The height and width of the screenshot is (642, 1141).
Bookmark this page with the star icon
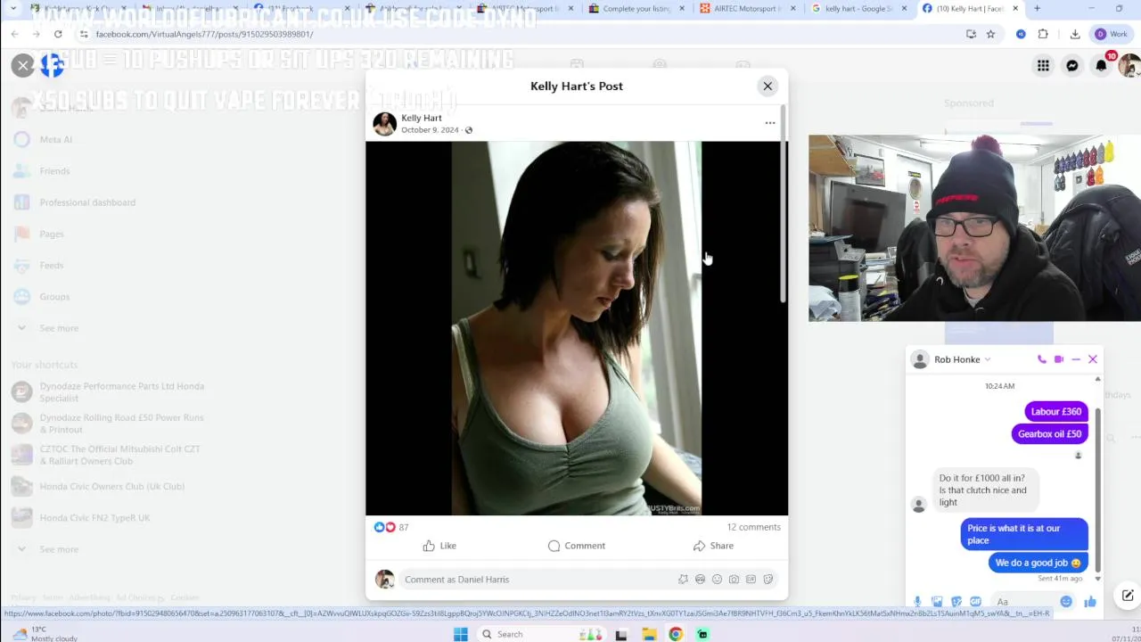(990, 34)
